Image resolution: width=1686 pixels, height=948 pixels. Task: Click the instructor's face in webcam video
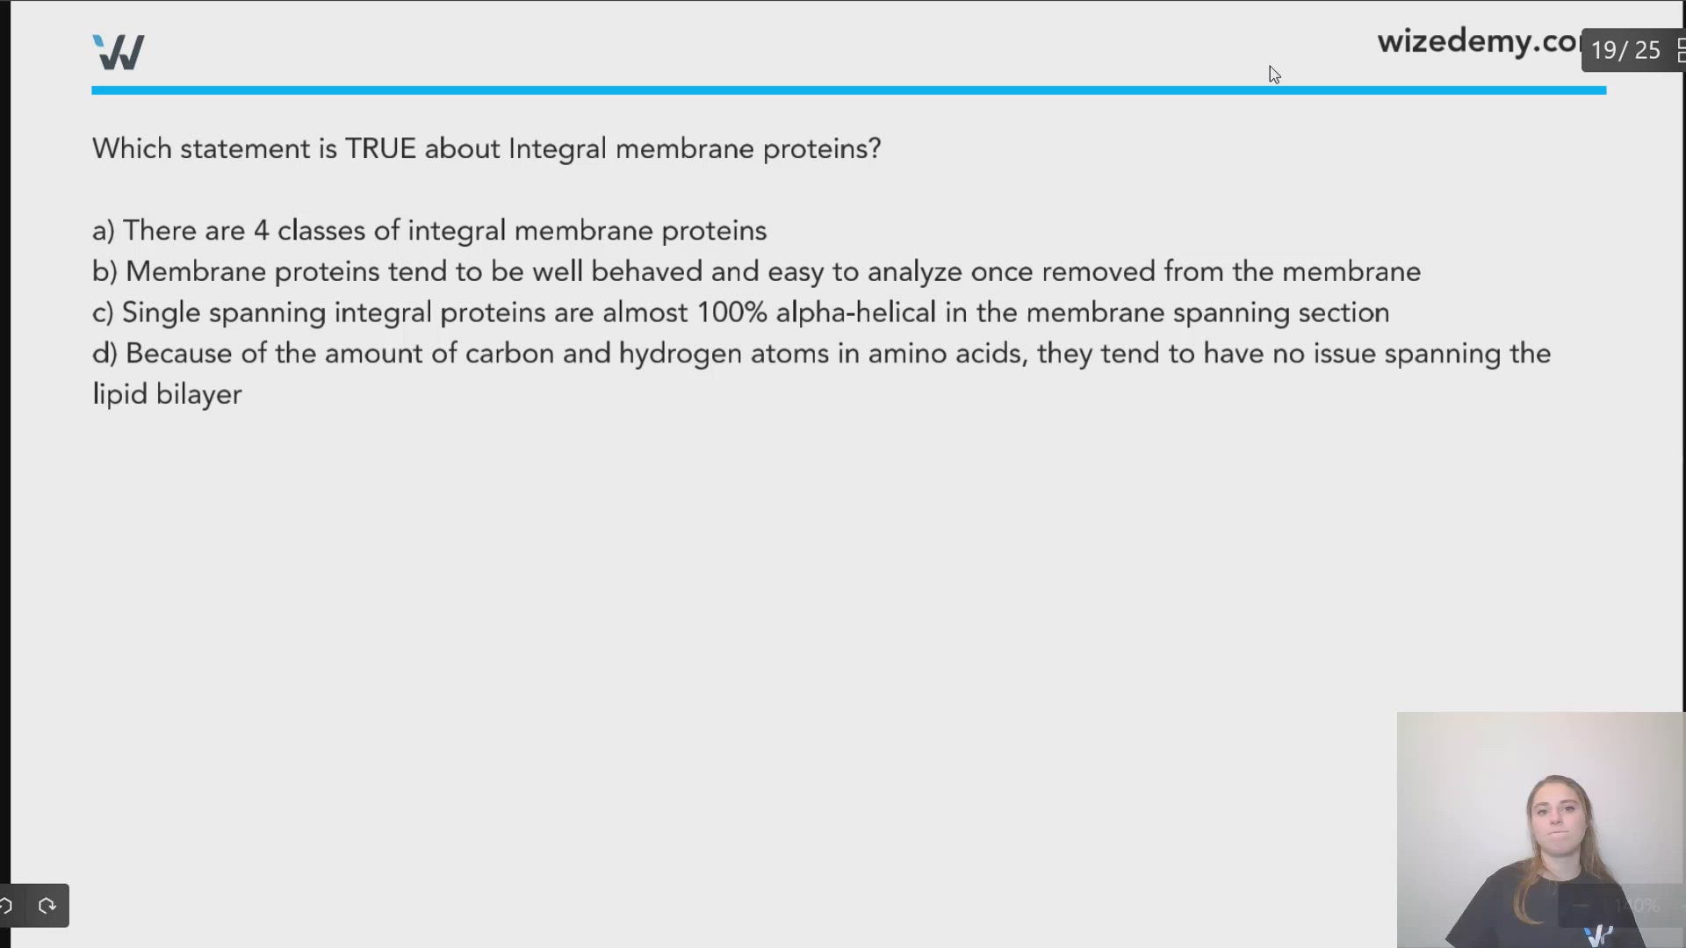click(1557, 818)
